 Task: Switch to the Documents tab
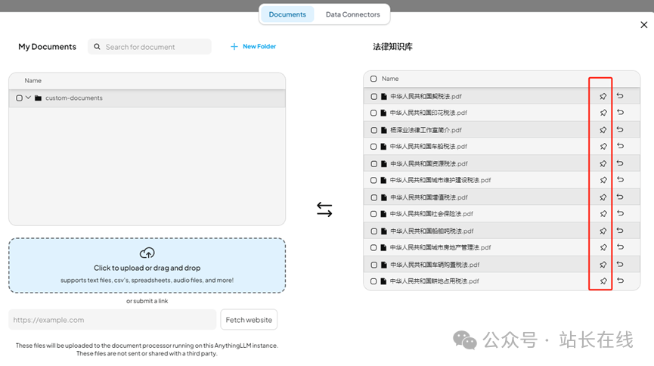coord(287,14)
